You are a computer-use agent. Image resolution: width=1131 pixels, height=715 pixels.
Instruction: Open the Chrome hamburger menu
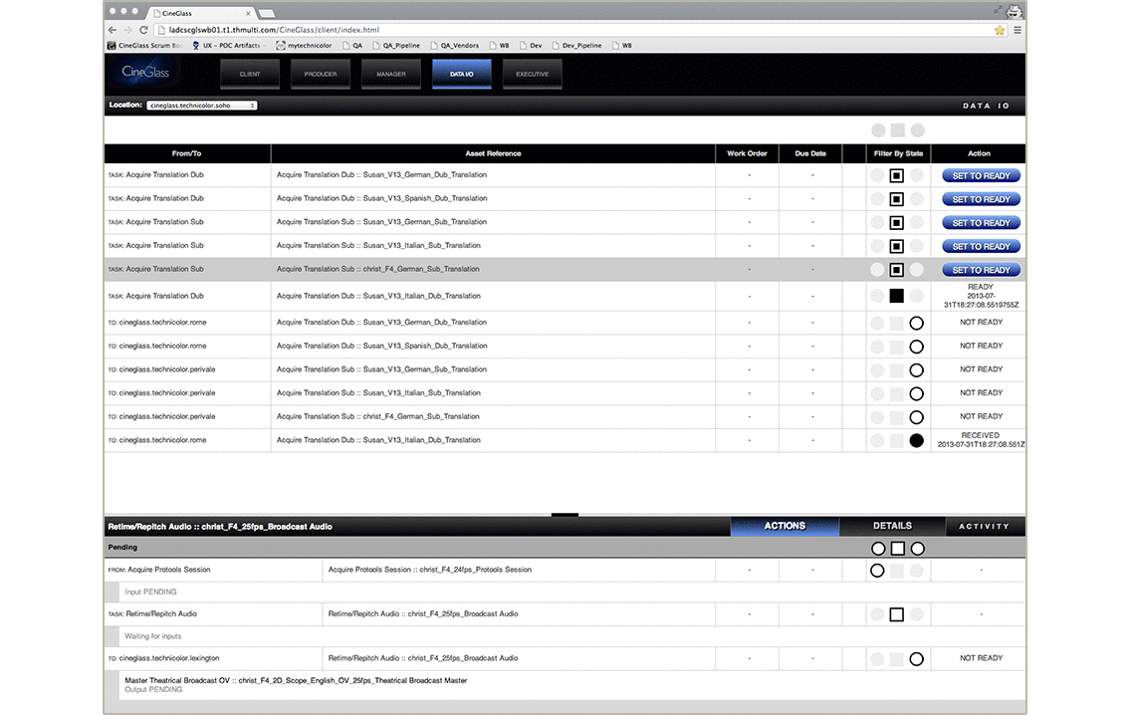pyautogui.click(x=1017, y=30)
